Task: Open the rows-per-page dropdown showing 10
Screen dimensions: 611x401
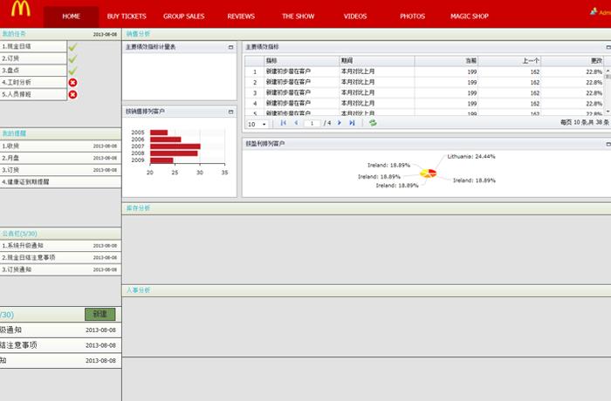Action: point(257,124)
